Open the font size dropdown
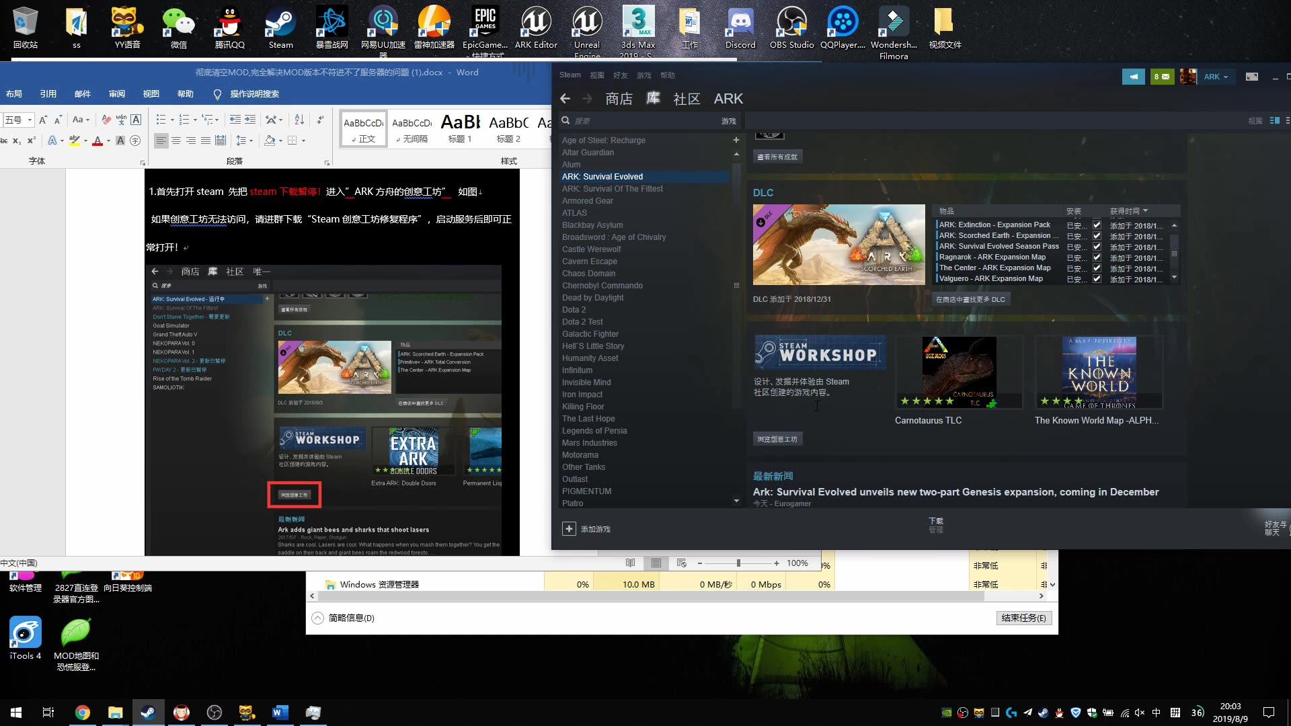Viewport: 1291px width, 726px height. (30, 120)
